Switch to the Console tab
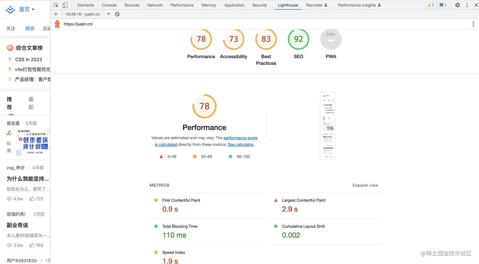Viewport: 479px width, 264px height. 109,5
